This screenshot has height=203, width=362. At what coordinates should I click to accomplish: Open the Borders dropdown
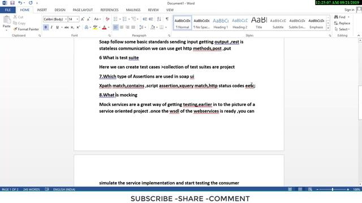[166, 28]
